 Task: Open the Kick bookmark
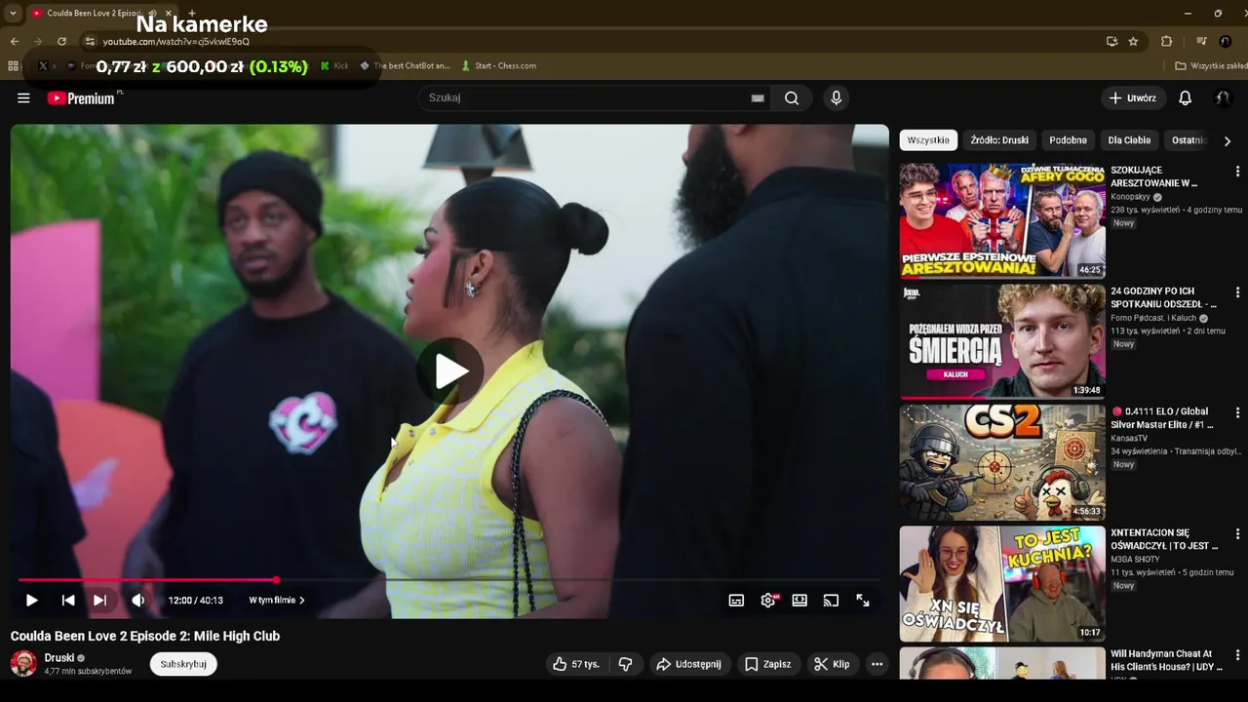(x=334, y=66)
